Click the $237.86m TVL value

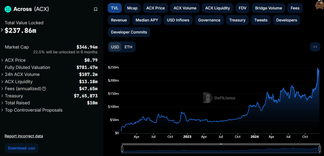20,30
